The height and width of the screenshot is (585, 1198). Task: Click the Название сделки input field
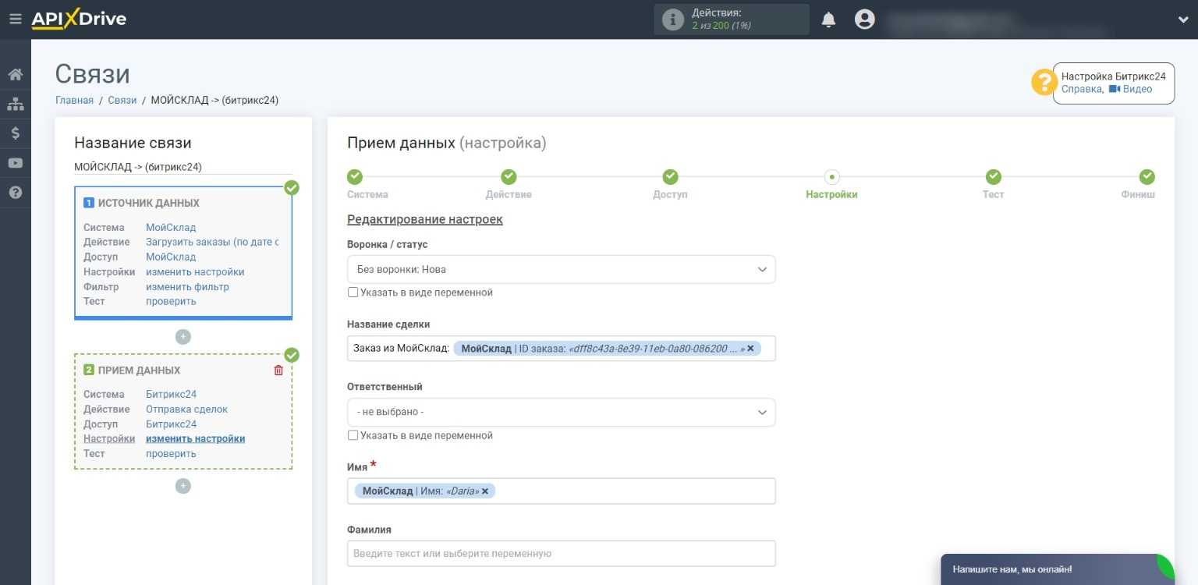[562, 349]
